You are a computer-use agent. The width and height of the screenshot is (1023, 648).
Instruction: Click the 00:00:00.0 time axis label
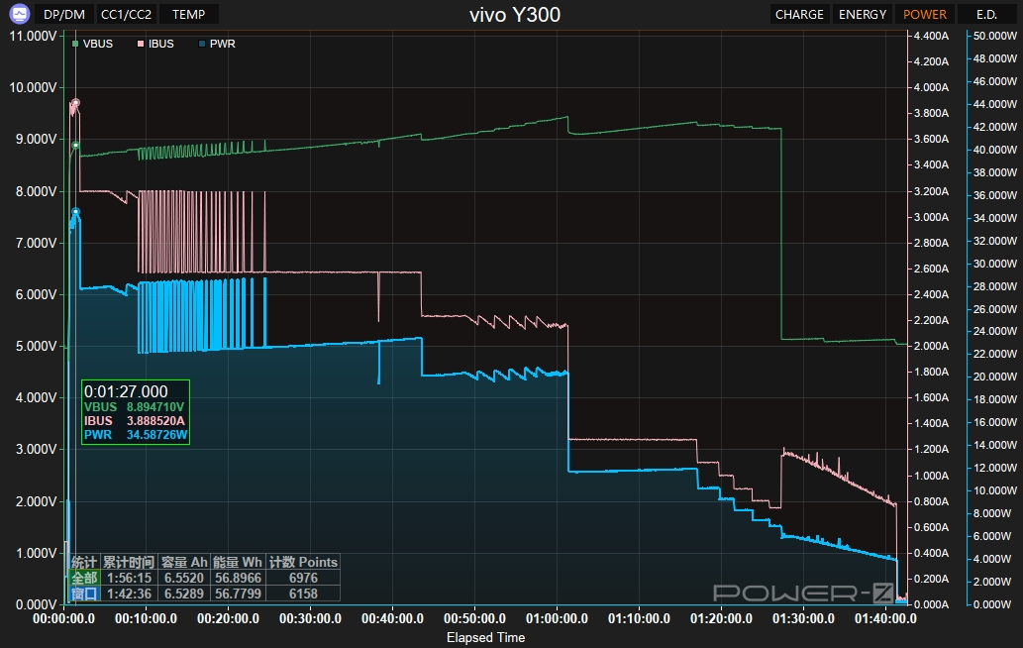[x=64, y=618]
